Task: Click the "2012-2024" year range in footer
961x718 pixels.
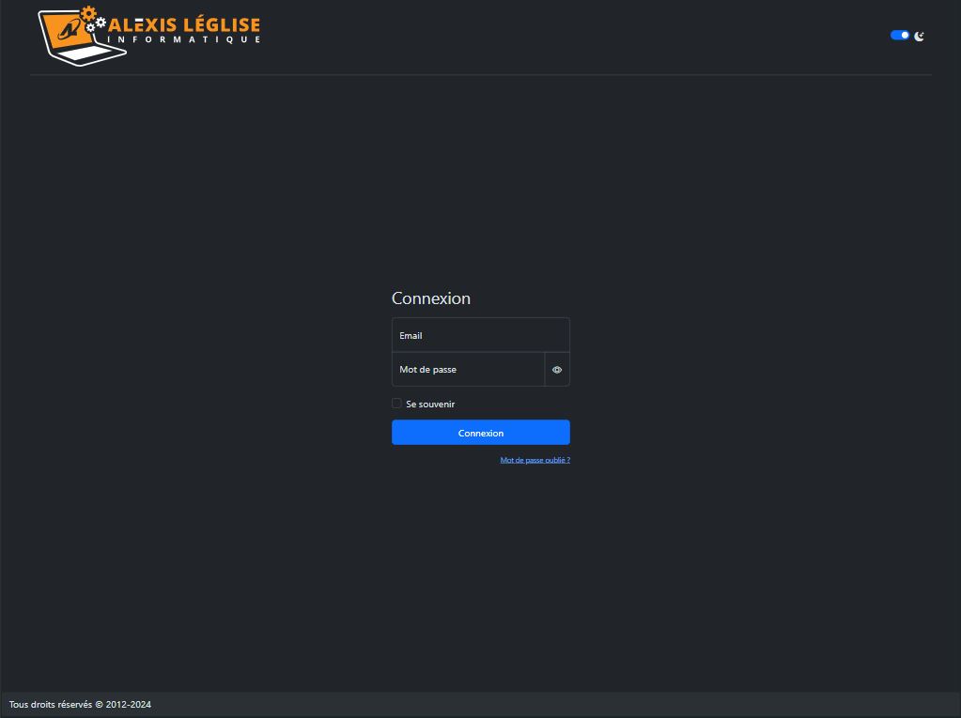Action: pos(129,705)
